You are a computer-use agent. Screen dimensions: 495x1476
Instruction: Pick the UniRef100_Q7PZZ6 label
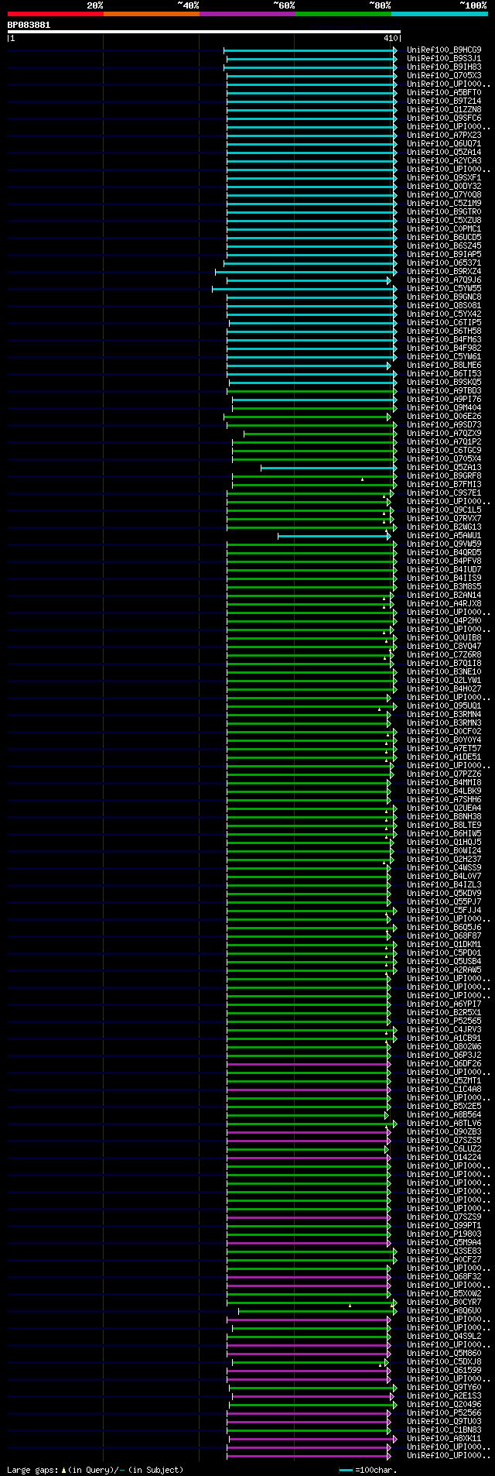(x=444, y=774)
